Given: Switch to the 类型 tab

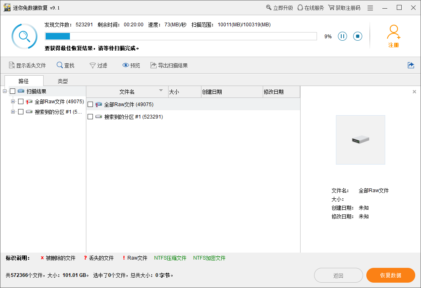Looking at the screenshot, I should (x=62, y=81).
